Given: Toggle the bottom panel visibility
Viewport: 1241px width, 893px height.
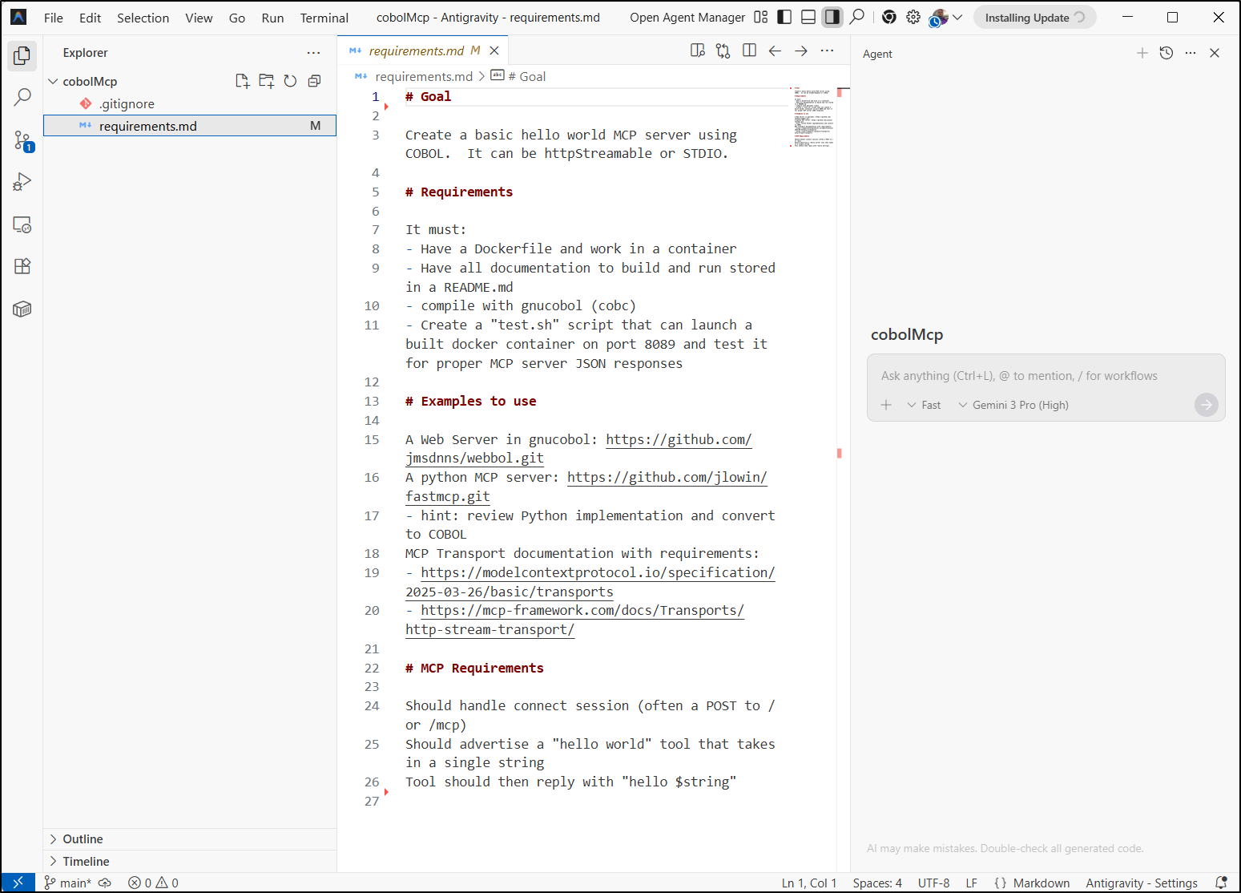Looking at the screenshot, I should (808, 17).
